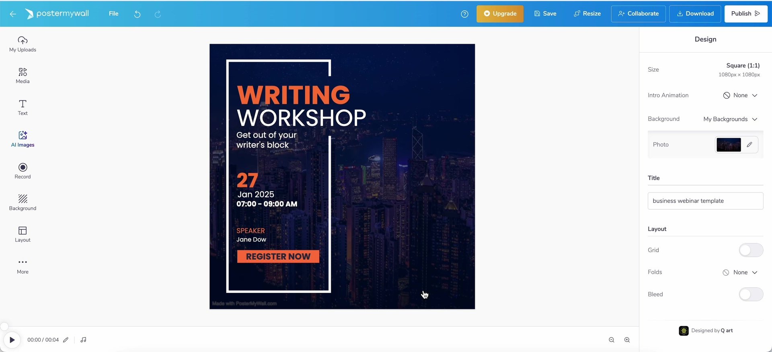The image size is (772, 352).
Task: Click the background photo thumbnail swatch
Action: pos(728,145)
